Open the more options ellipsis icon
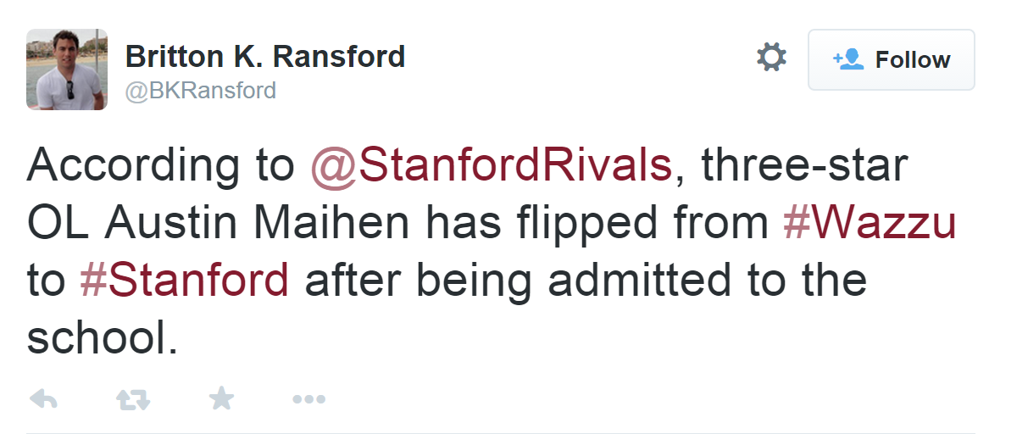Image resolution: width=1028 pixels, height=434 pixels. pyautogui.click(x=308, y=399)
